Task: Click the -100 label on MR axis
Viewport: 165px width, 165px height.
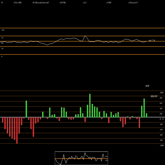Action: (x=162, y=146)
